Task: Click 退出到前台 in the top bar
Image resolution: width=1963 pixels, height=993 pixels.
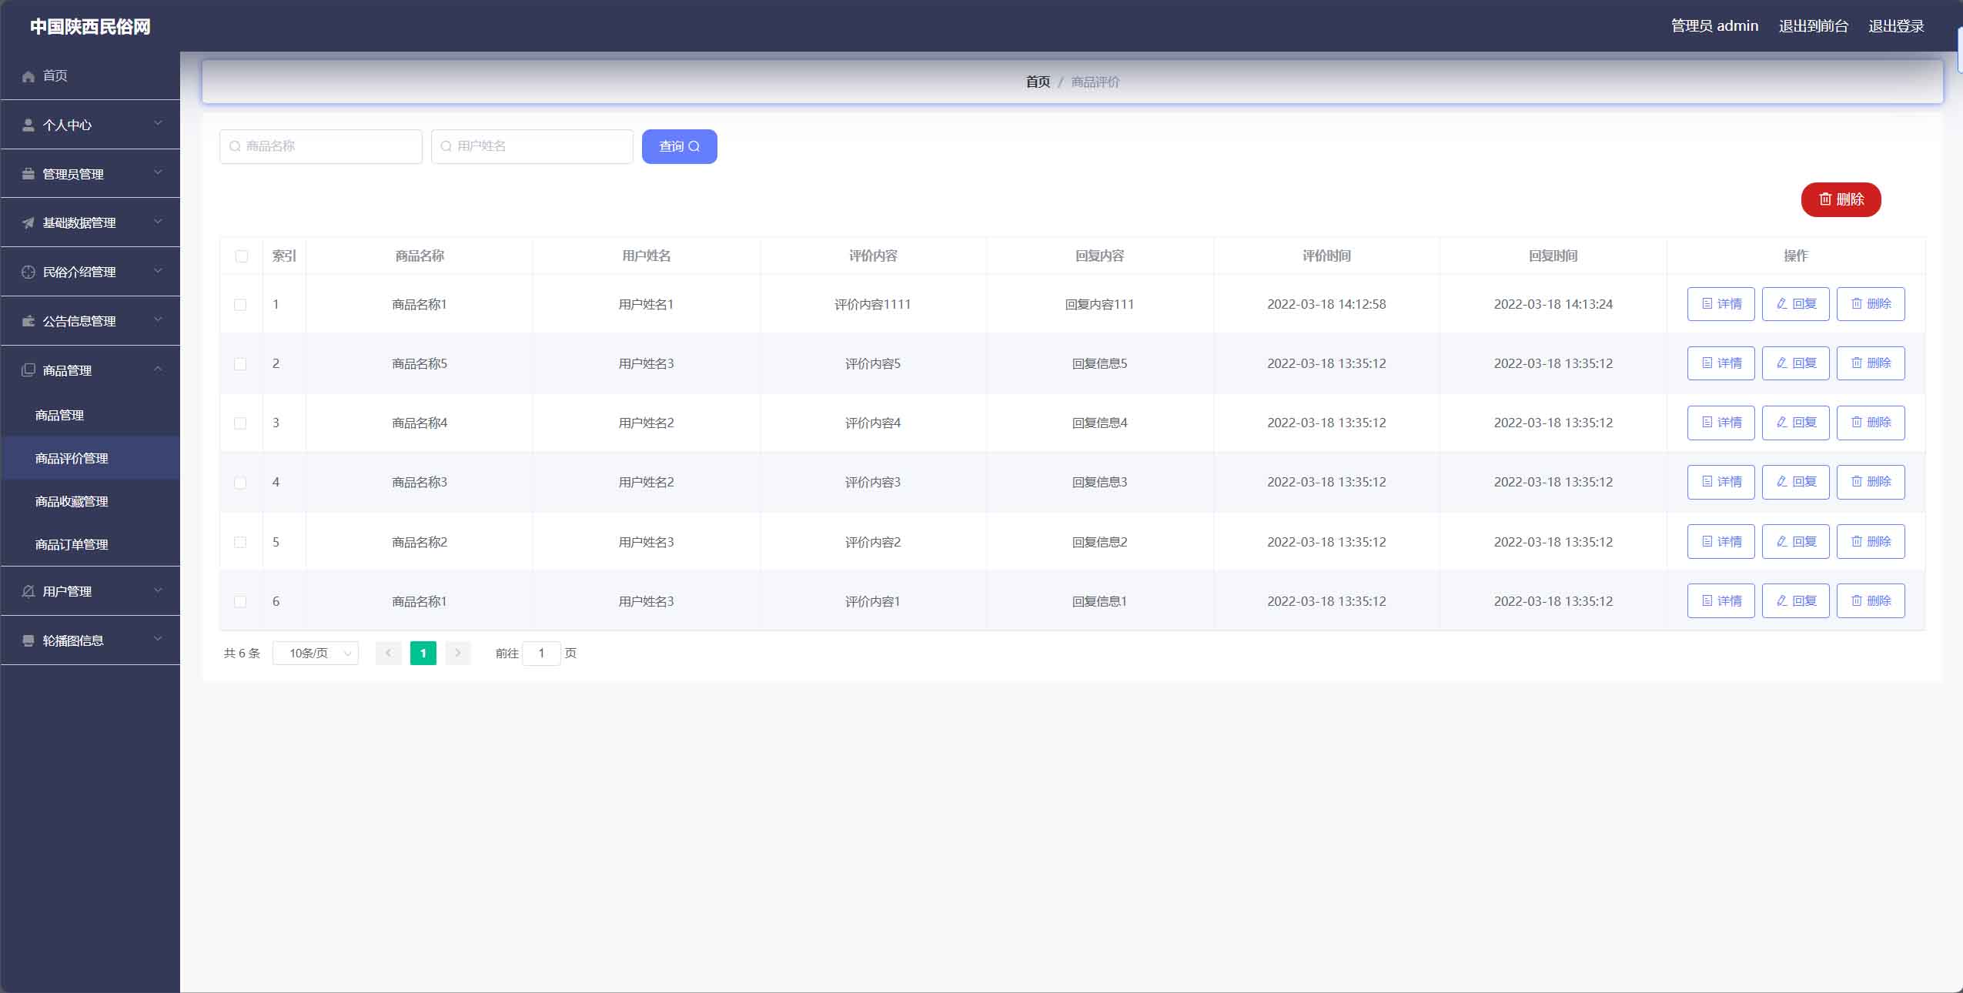Action: pyautogui.click(x=1813, y=26)
